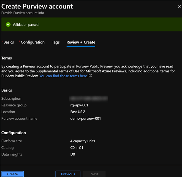Open 'You can find those terms here' link
This screenshot has height=177, width=182.
[63, 76]
